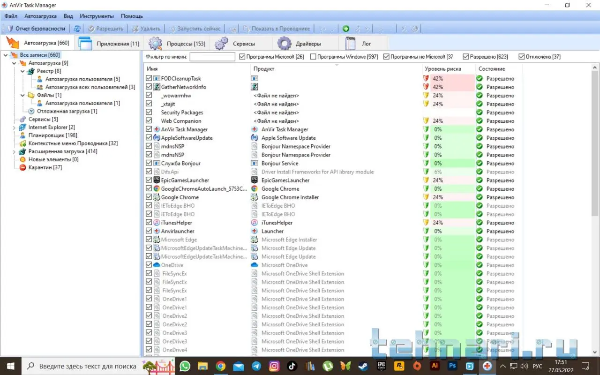Viewport: 600px width, 375px height.
Task: Expand the Internet Explorer [2] tree node
Action: 14,127
